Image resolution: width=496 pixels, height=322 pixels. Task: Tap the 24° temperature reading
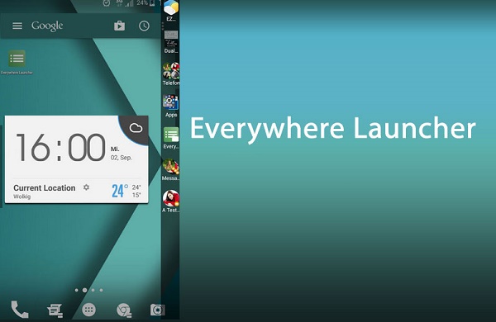120,191
